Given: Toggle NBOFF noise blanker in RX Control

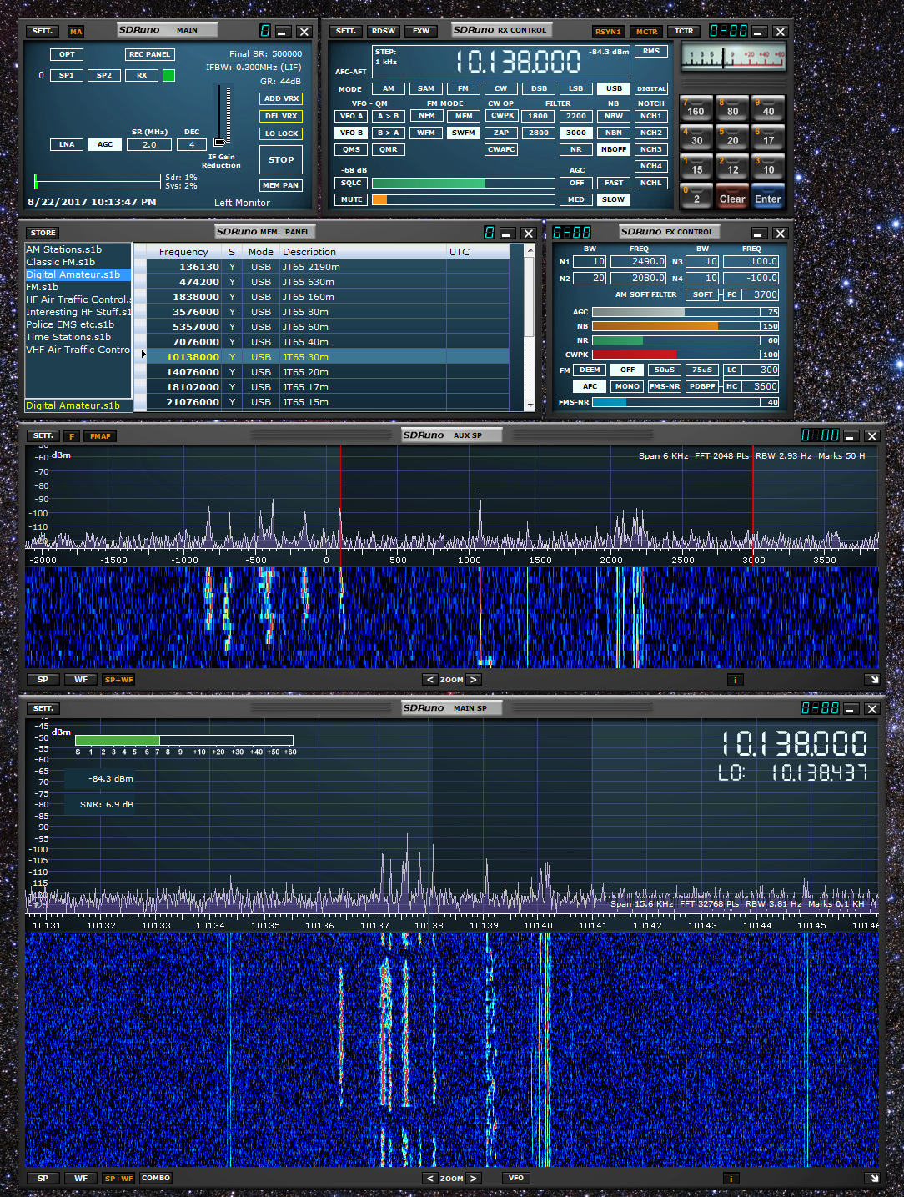Looking at the screenshot, I should (x=614, y=150).
